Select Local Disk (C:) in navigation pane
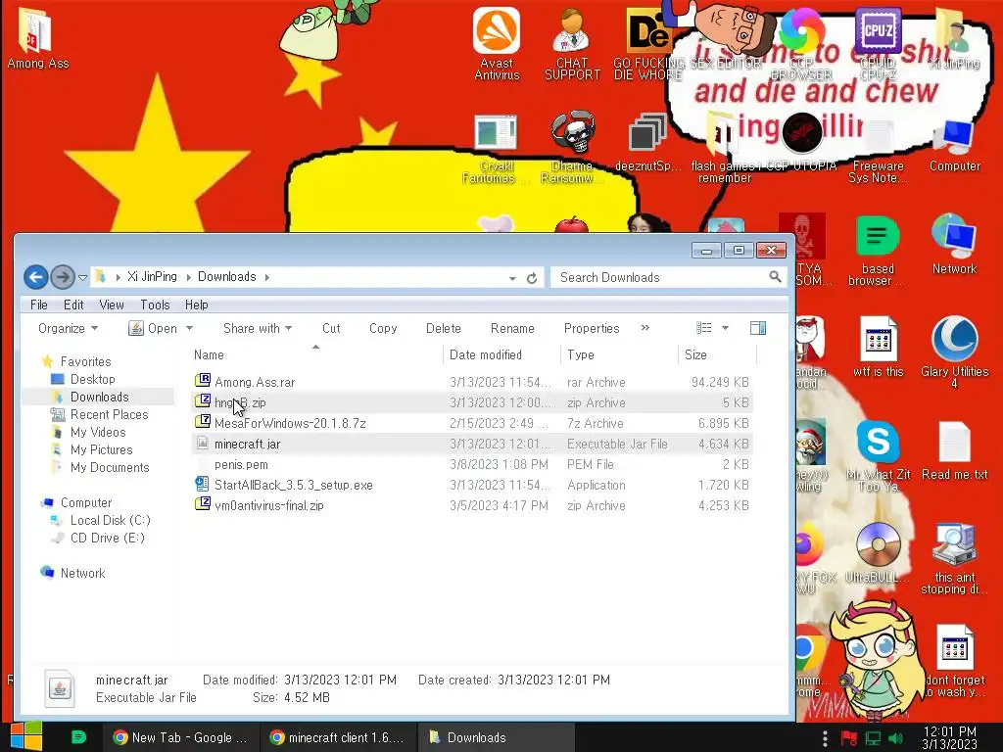The image size is (1003, 752). [x=110, y=521]
